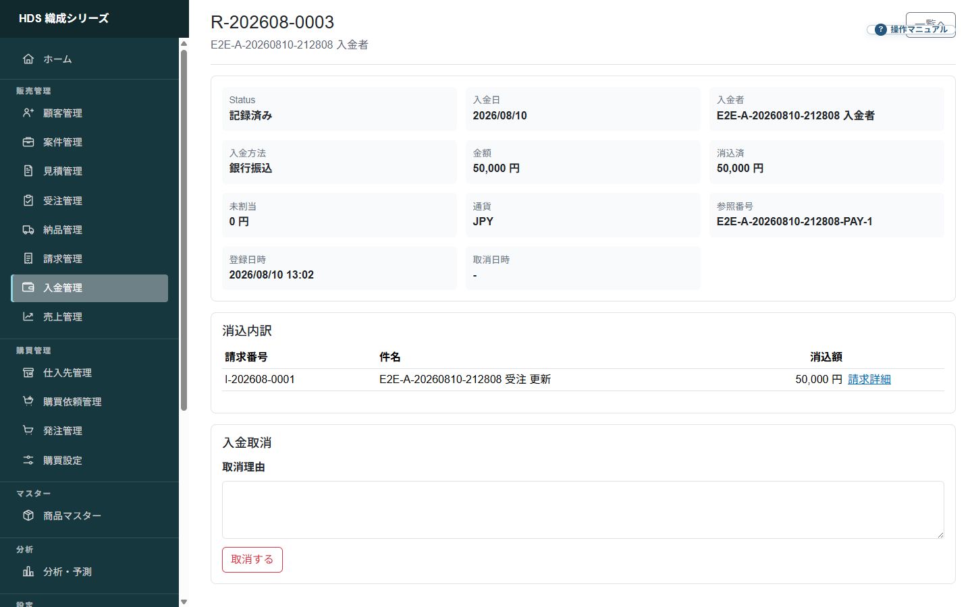Viewport: 972px width, 607px height.
Task: Open 案件管理 via its briefcase icon
Action: pyautogui.click(x=28, y=142)
